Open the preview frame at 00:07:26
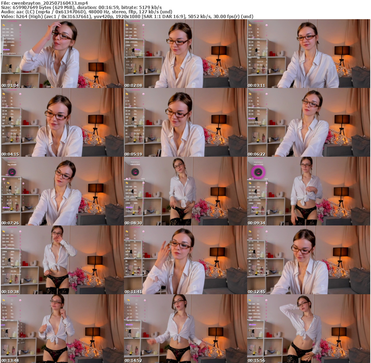The height and width of the screenshot is (363, 371). coord(62,191)
